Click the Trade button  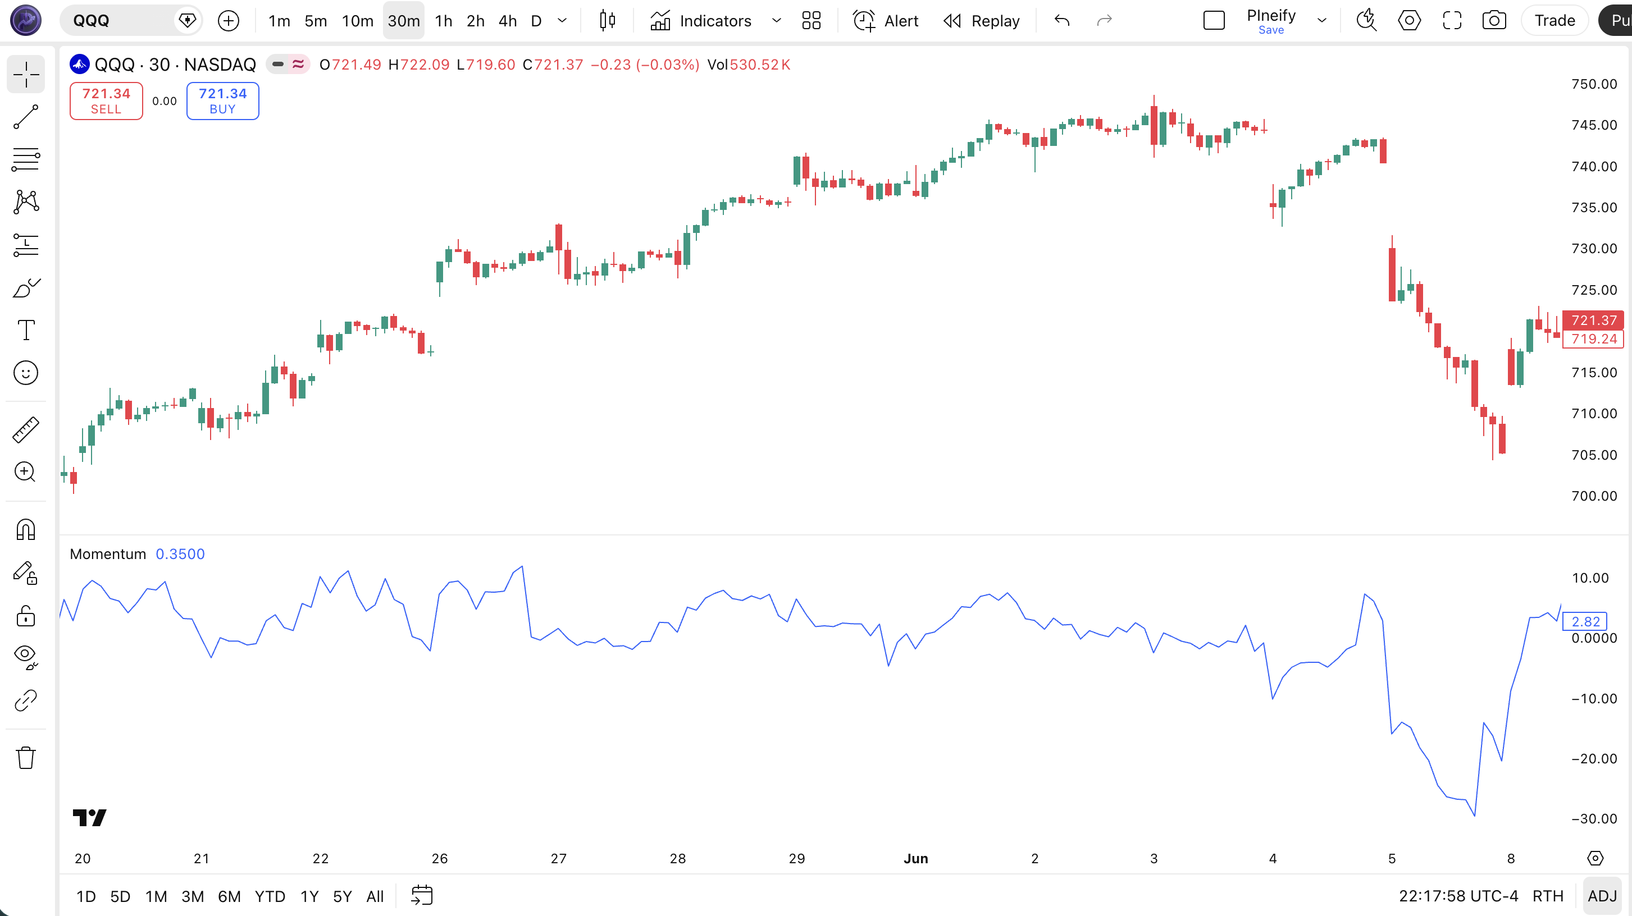[x=1554, y=20]
